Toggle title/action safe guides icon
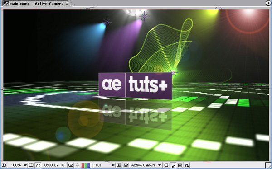This screenshot has height=169, width=272. tap(31, 165)
